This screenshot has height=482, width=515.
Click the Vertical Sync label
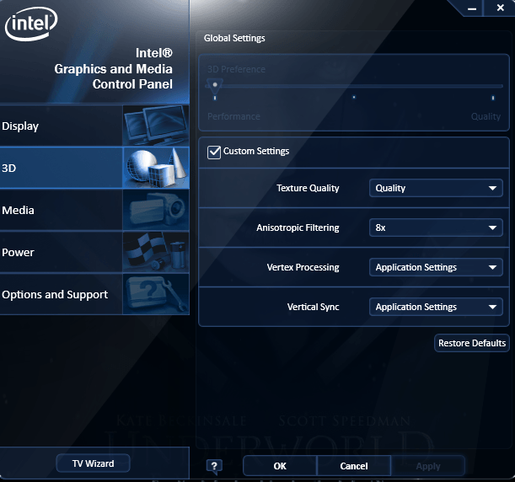click(313, 307)
